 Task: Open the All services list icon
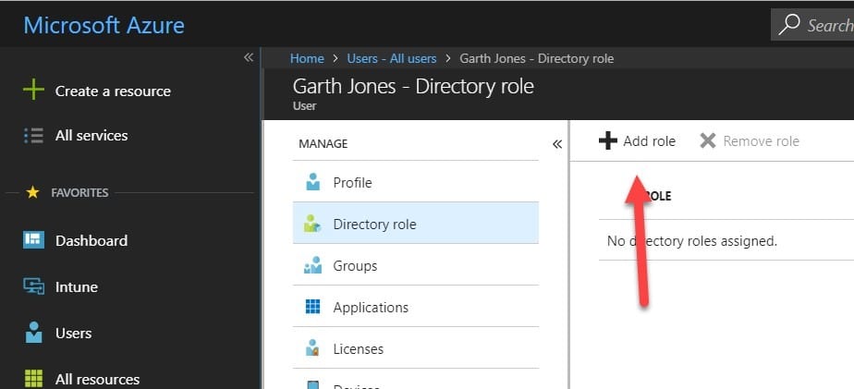coord(33,135)
